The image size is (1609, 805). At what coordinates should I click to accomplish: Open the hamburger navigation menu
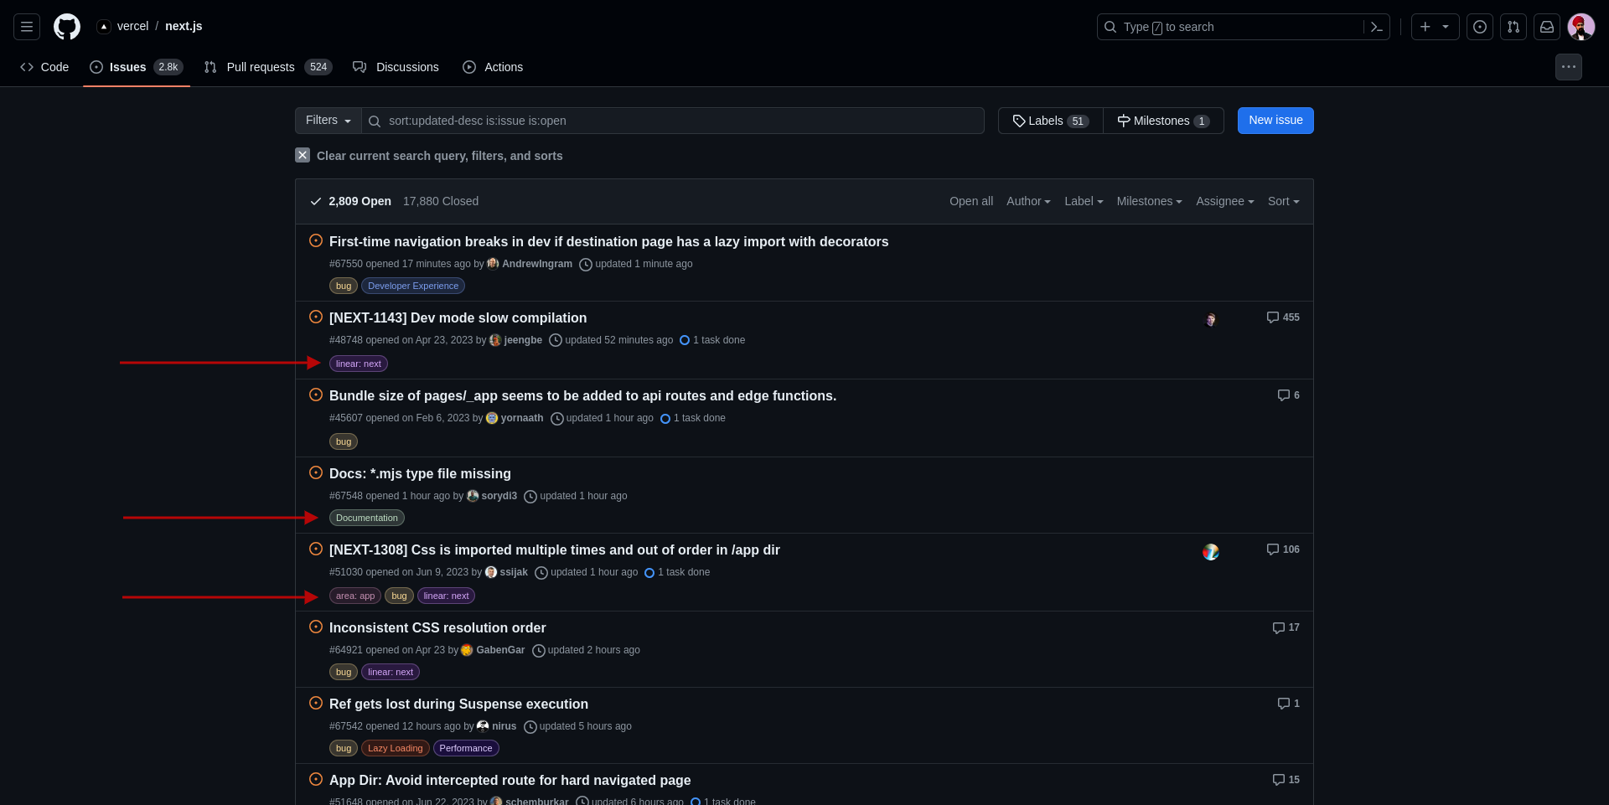coord(27,27)
